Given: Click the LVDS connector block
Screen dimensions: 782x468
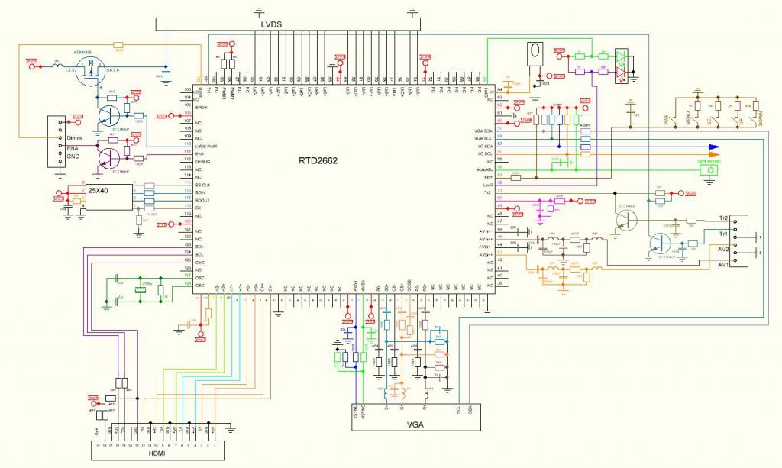Looking at the screenshot, I should tap(288, 24).
